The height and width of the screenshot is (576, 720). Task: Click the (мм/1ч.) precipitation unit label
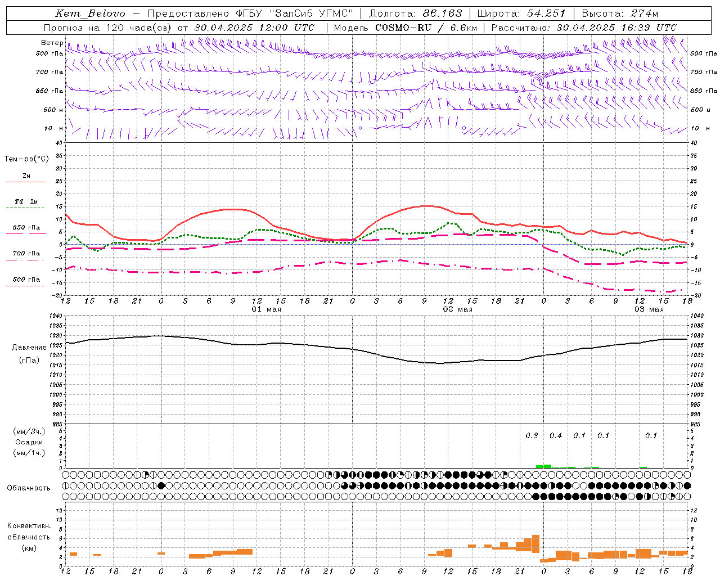(x=29, y=453)
